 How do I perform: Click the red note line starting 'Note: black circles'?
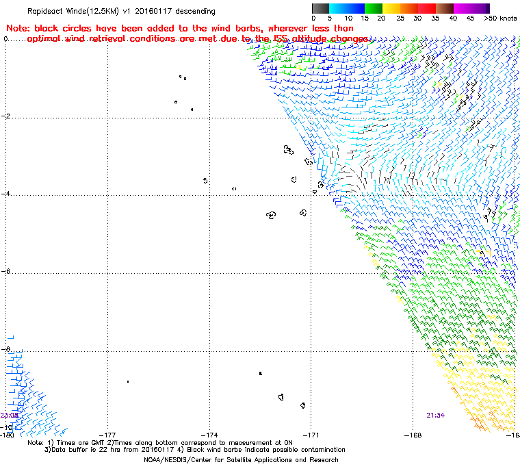pyautogui.click(x=180, y=28)
